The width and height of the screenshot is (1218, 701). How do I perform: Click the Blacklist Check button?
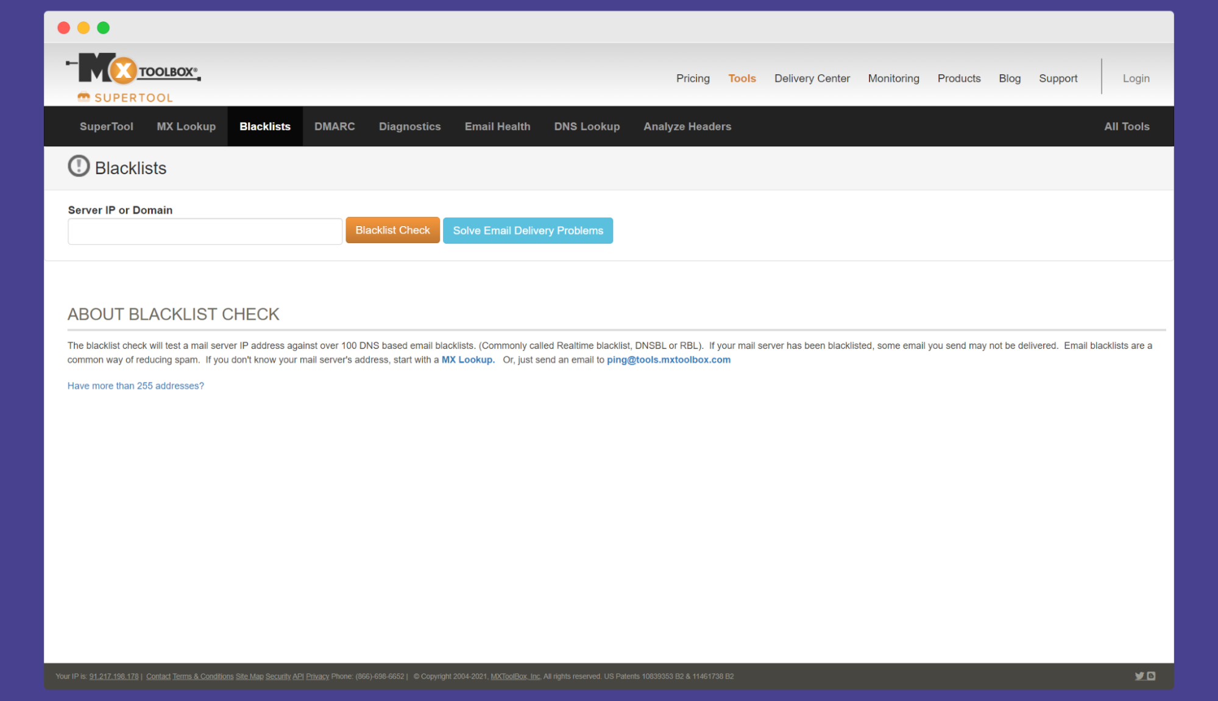tap(392, 231)
